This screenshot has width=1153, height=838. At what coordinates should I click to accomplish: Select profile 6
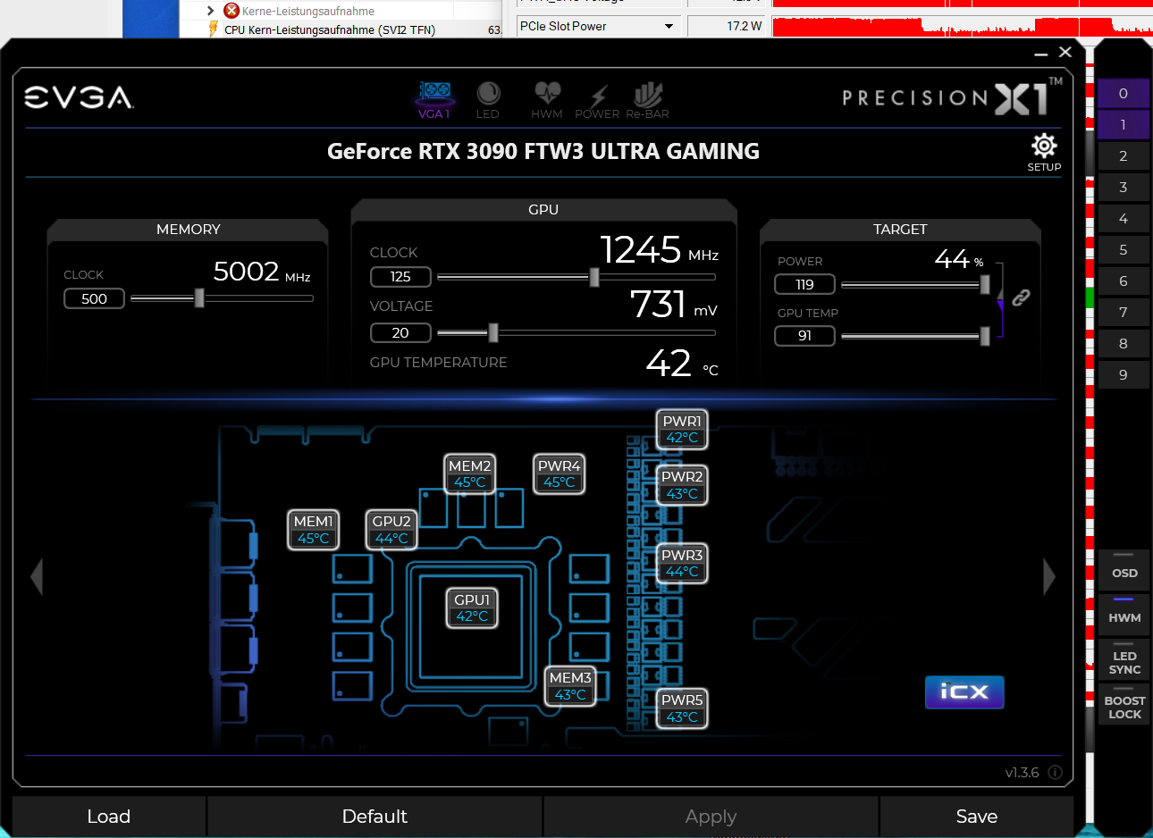click(1124, 281)
